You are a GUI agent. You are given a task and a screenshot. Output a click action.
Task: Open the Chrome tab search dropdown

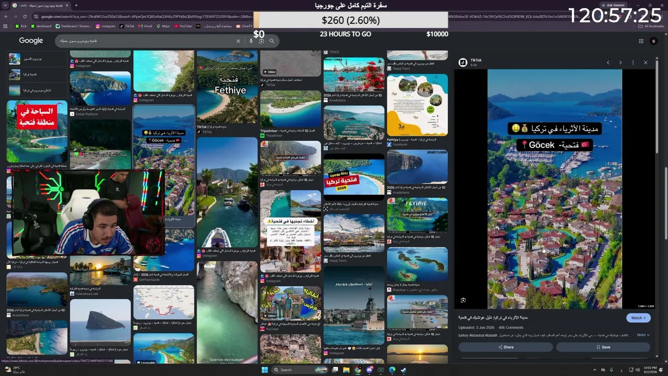coord(6,5)
